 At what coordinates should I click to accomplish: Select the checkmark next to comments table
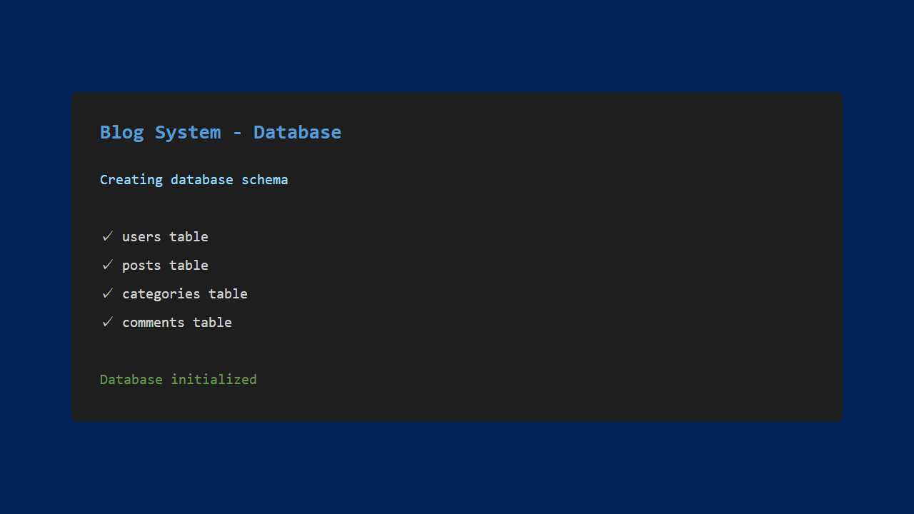[x=108, y=322]
